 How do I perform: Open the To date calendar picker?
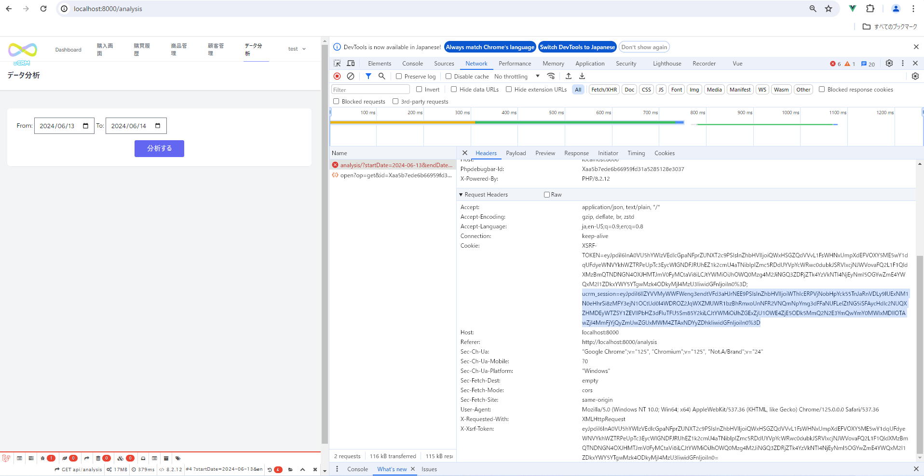point(158,126)
